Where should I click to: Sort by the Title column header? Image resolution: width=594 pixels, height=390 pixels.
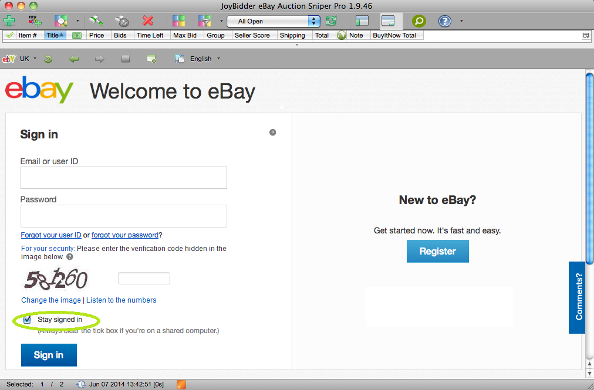point(54,35)
